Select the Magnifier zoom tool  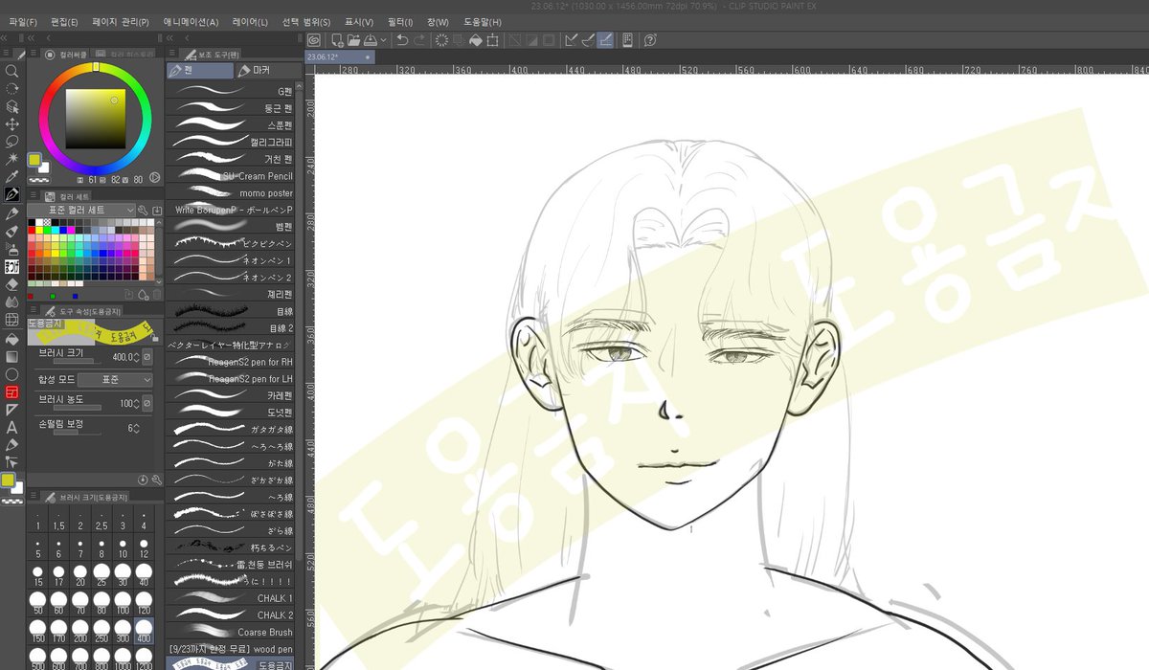pos(12,71)
